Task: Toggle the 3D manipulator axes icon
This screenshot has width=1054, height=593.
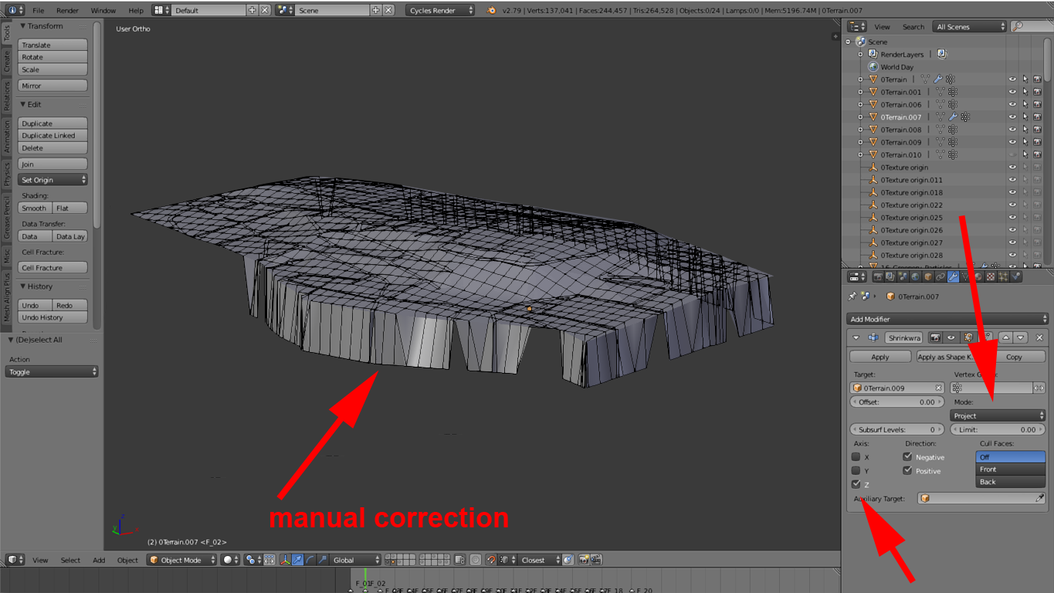Action: 285,560
